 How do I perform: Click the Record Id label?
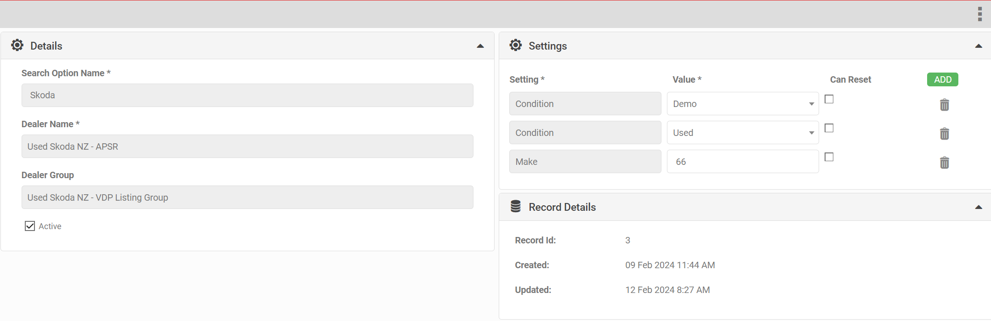pyautogui.click(x=535, y=240)
